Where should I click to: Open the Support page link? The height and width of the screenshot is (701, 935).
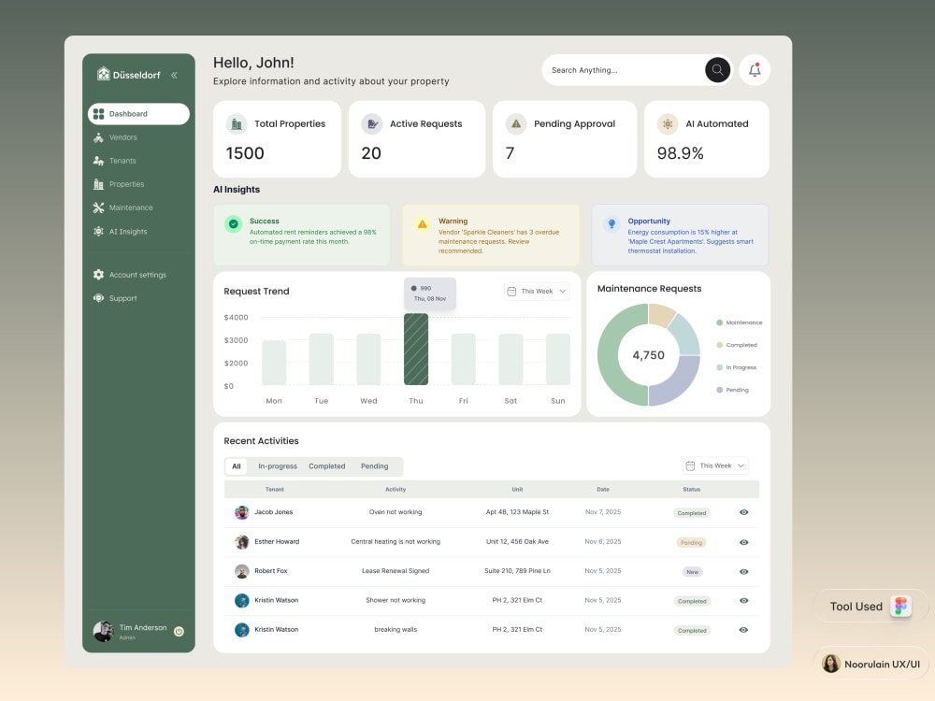click(122, 298)
